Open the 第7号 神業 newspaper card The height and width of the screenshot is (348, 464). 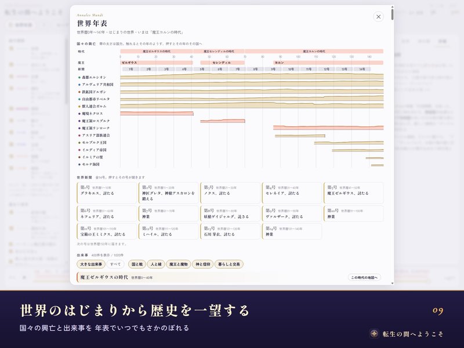pyautogui.click(x=168, y=213)
